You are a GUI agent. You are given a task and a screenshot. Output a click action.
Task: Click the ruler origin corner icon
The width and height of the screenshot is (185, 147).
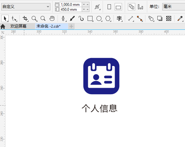click(2, 32)
